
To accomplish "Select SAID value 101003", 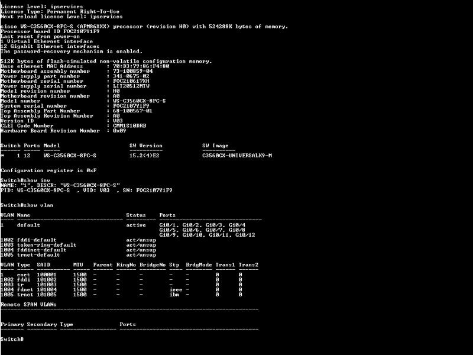I will click(47, 285).
